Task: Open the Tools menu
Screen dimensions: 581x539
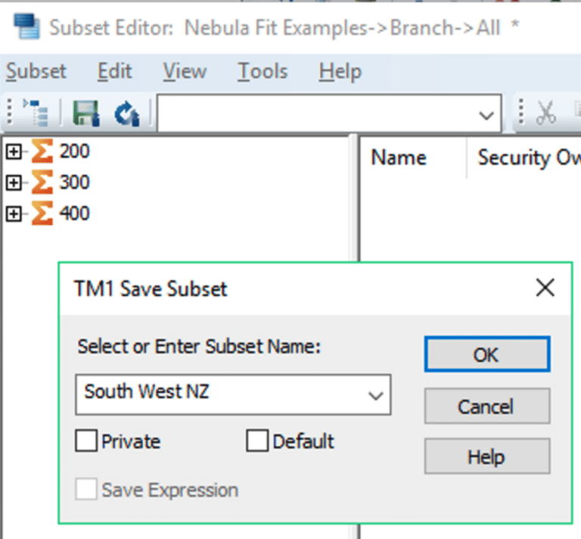Action: coord(263,71)
